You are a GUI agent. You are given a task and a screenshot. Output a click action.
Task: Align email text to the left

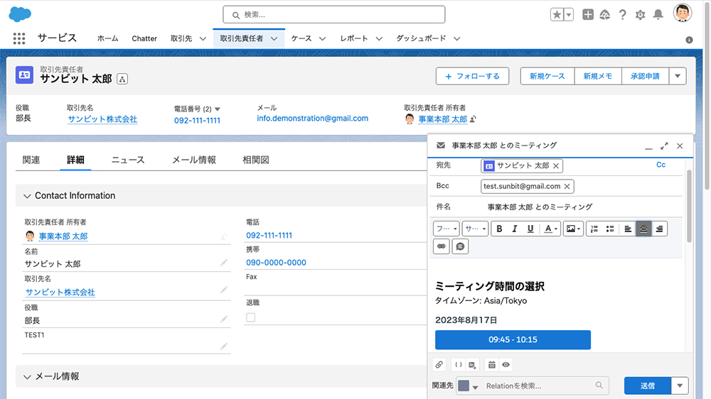[x=628, y=229]
